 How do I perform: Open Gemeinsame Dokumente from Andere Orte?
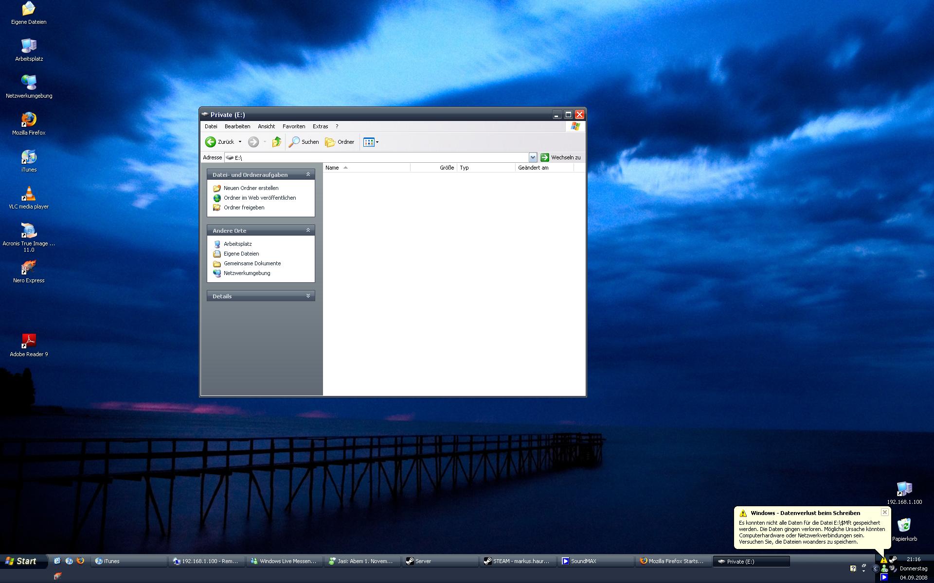pos(252,263)
